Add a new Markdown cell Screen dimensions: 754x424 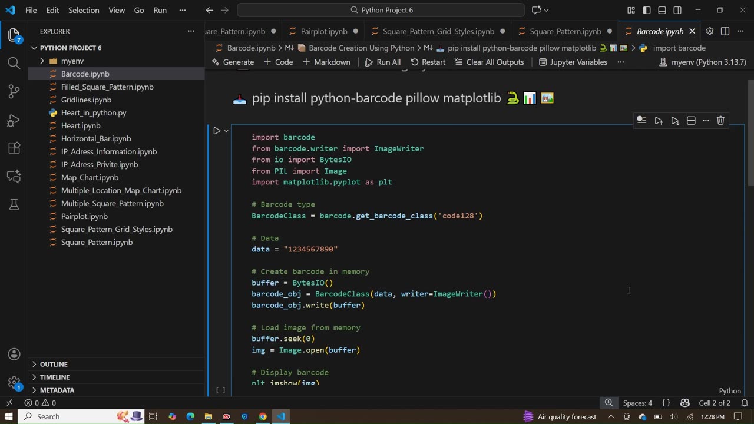coord(326,62)
